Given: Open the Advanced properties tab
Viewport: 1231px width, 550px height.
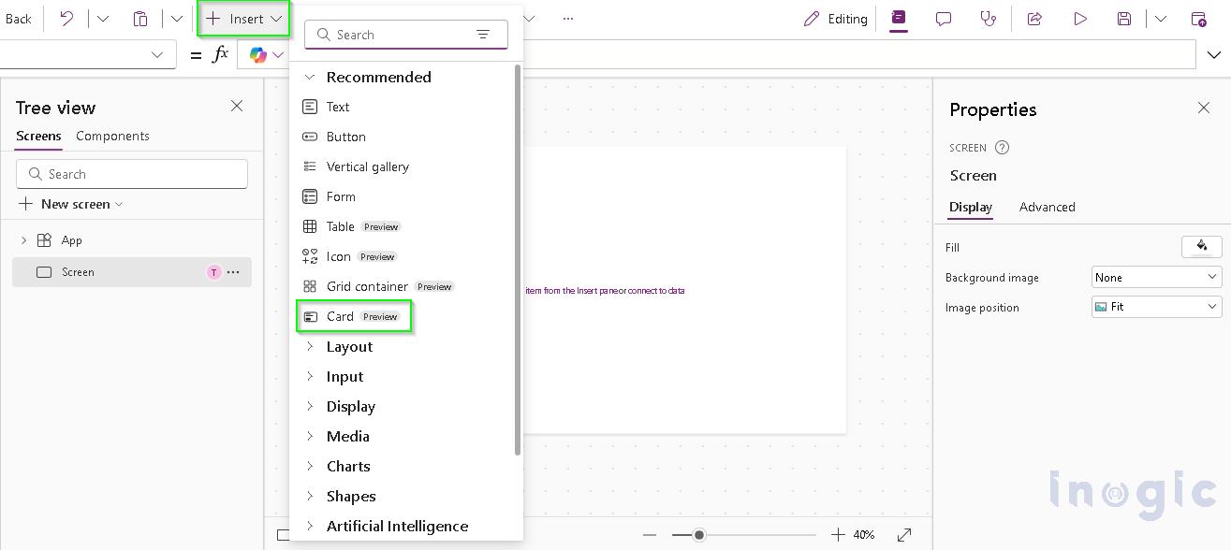Looking at the screenshot, I should [x=1047, y=207].
